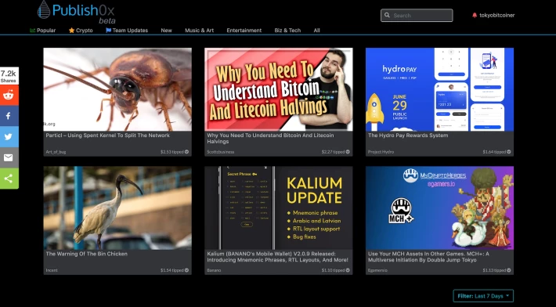Open author Incent profile
This screenshot has width=556, height=307.
click(x=52, y=270)
